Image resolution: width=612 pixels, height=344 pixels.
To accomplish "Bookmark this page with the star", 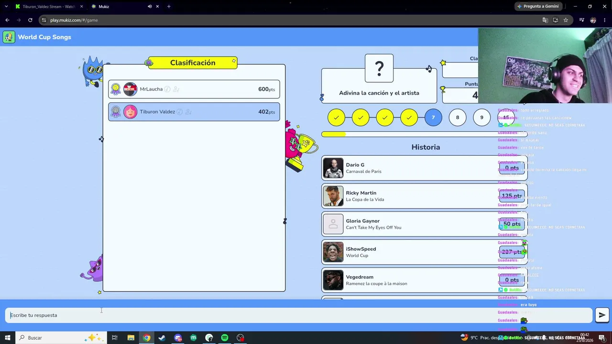I will (x=566, y=20).
